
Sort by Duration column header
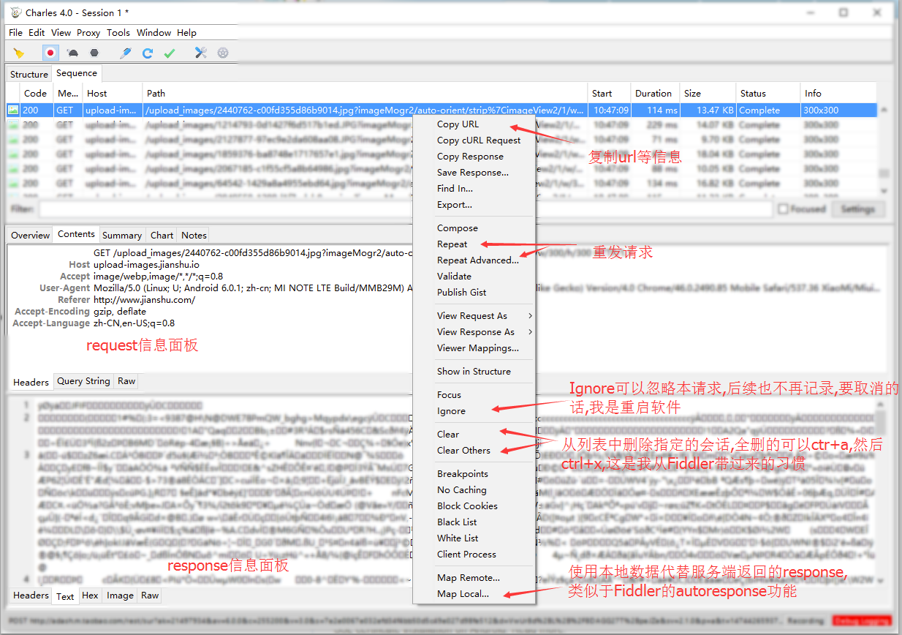point(654,93)
